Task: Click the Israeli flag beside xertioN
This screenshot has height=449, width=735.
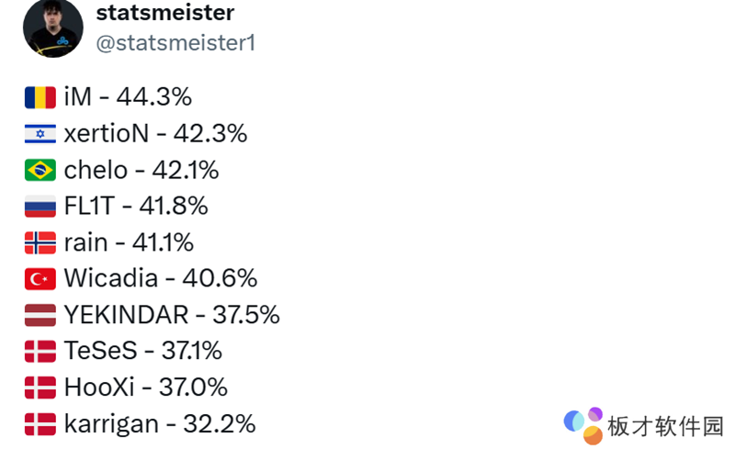Action: coord(40,134)
